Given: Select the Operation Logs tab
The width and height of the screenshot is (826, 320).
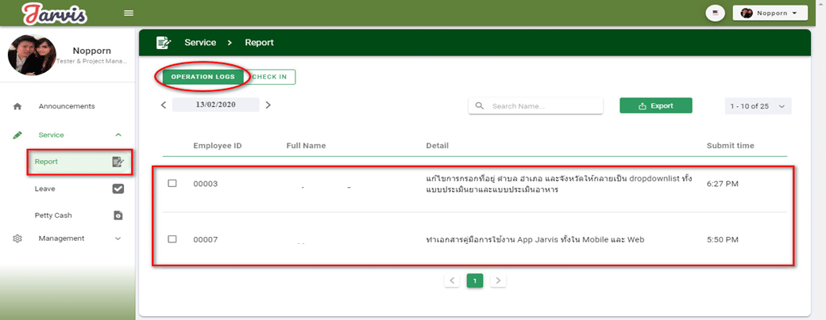Looking at the screenshot, I should click(x=203, y=77).
